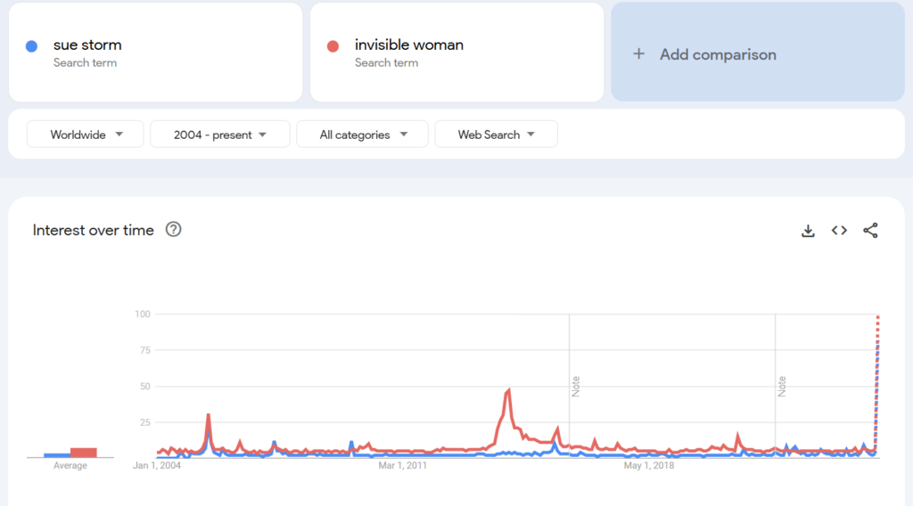Image resolution: width=913 pixels, height=506 pixels.
Task: Share the Interest over time chart
Action: coord(870,231)
